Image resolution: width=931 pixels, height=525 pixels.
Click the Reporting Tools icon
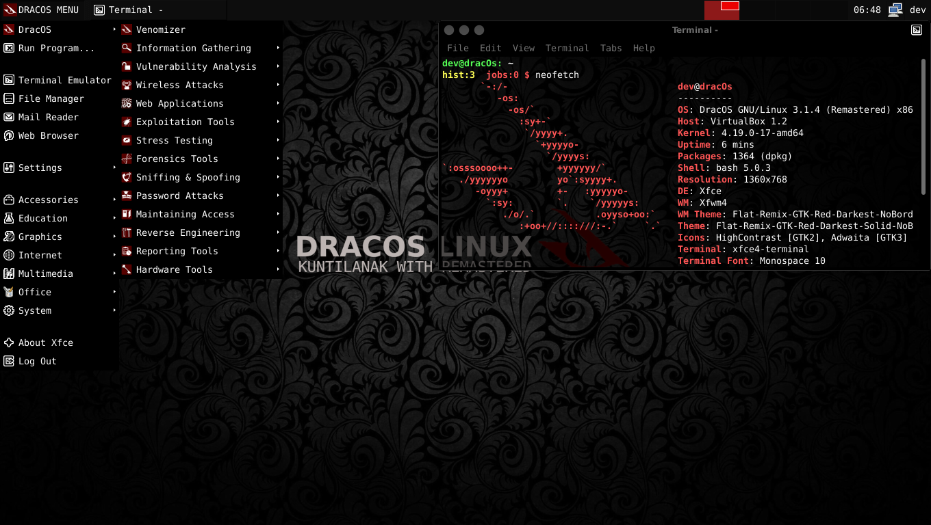point(127,251)
